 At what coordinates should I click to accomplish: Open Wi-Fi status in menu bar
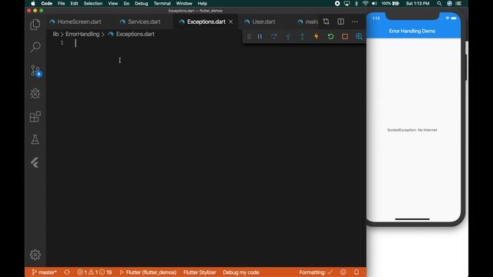tap(365, 3)
